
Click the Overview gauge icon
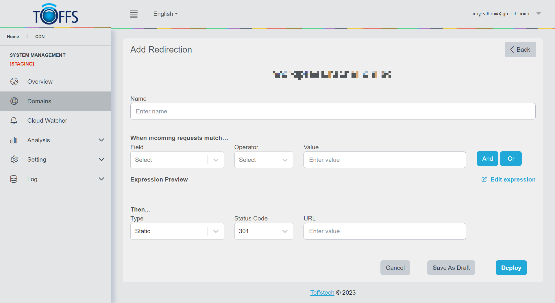(x=14, y=82)
